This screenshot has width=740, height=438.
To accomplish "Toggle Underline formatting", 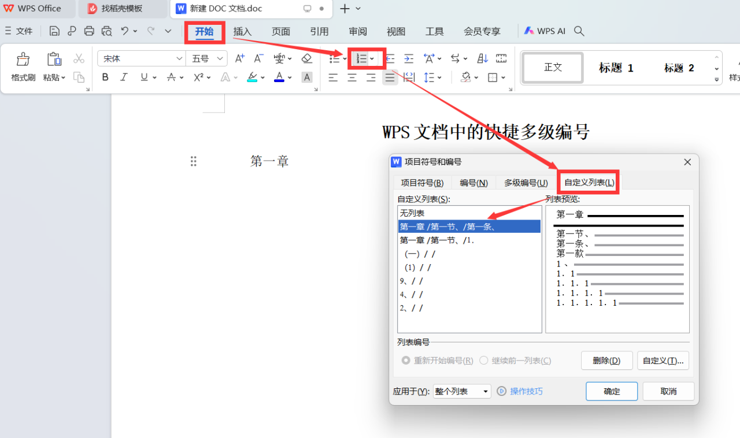I will click(x=143, y=77).
